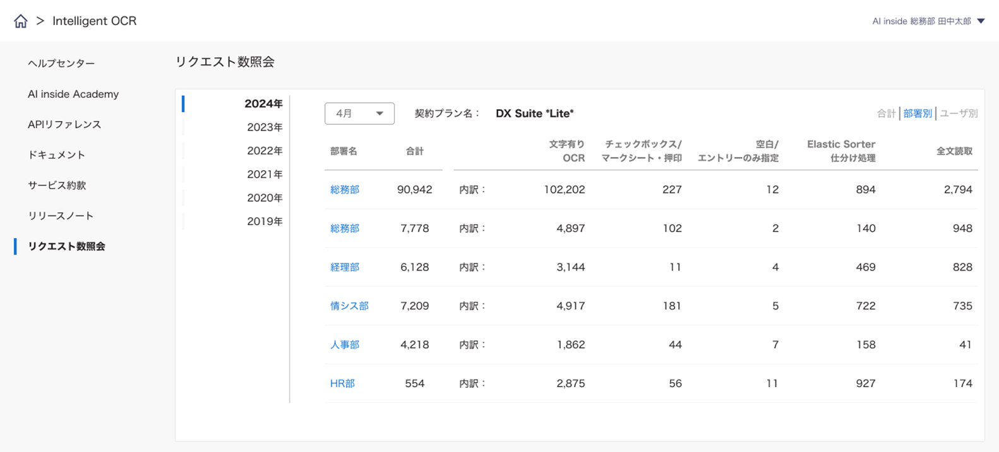Click Intelligent OCR breadcrumb text
The height and width of the screenshot is (452, 999).
pyautogui.click(x=94, y=21)
